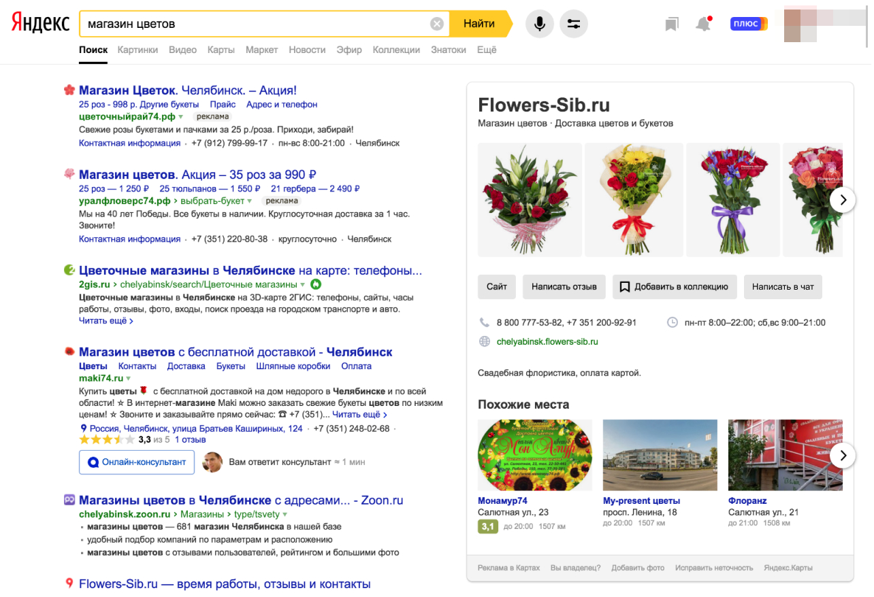Open search settings via the sliders icon
Screen dimensions: 874x597
coord(573,23)
